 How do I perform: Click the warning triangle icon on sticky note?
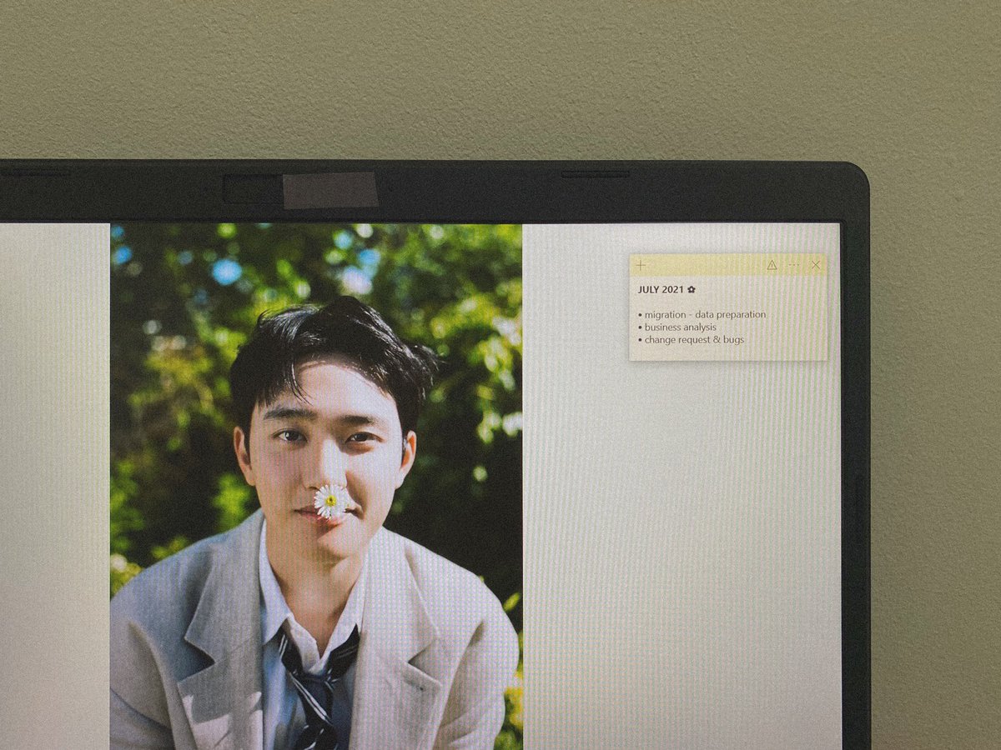(x=772, y=265)
